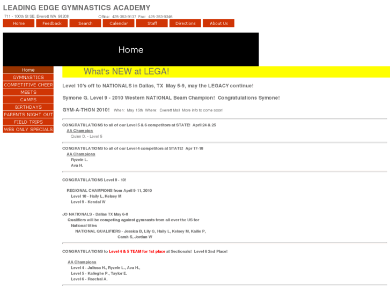Select Home in the left sidebar menu
This screenshot has width=390, height=292.
[x=28, y=70]
